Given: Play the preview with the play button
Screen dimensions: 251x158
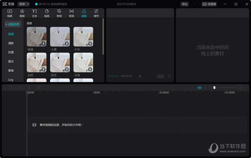Looking at the screenshot, I should (140, 76).
